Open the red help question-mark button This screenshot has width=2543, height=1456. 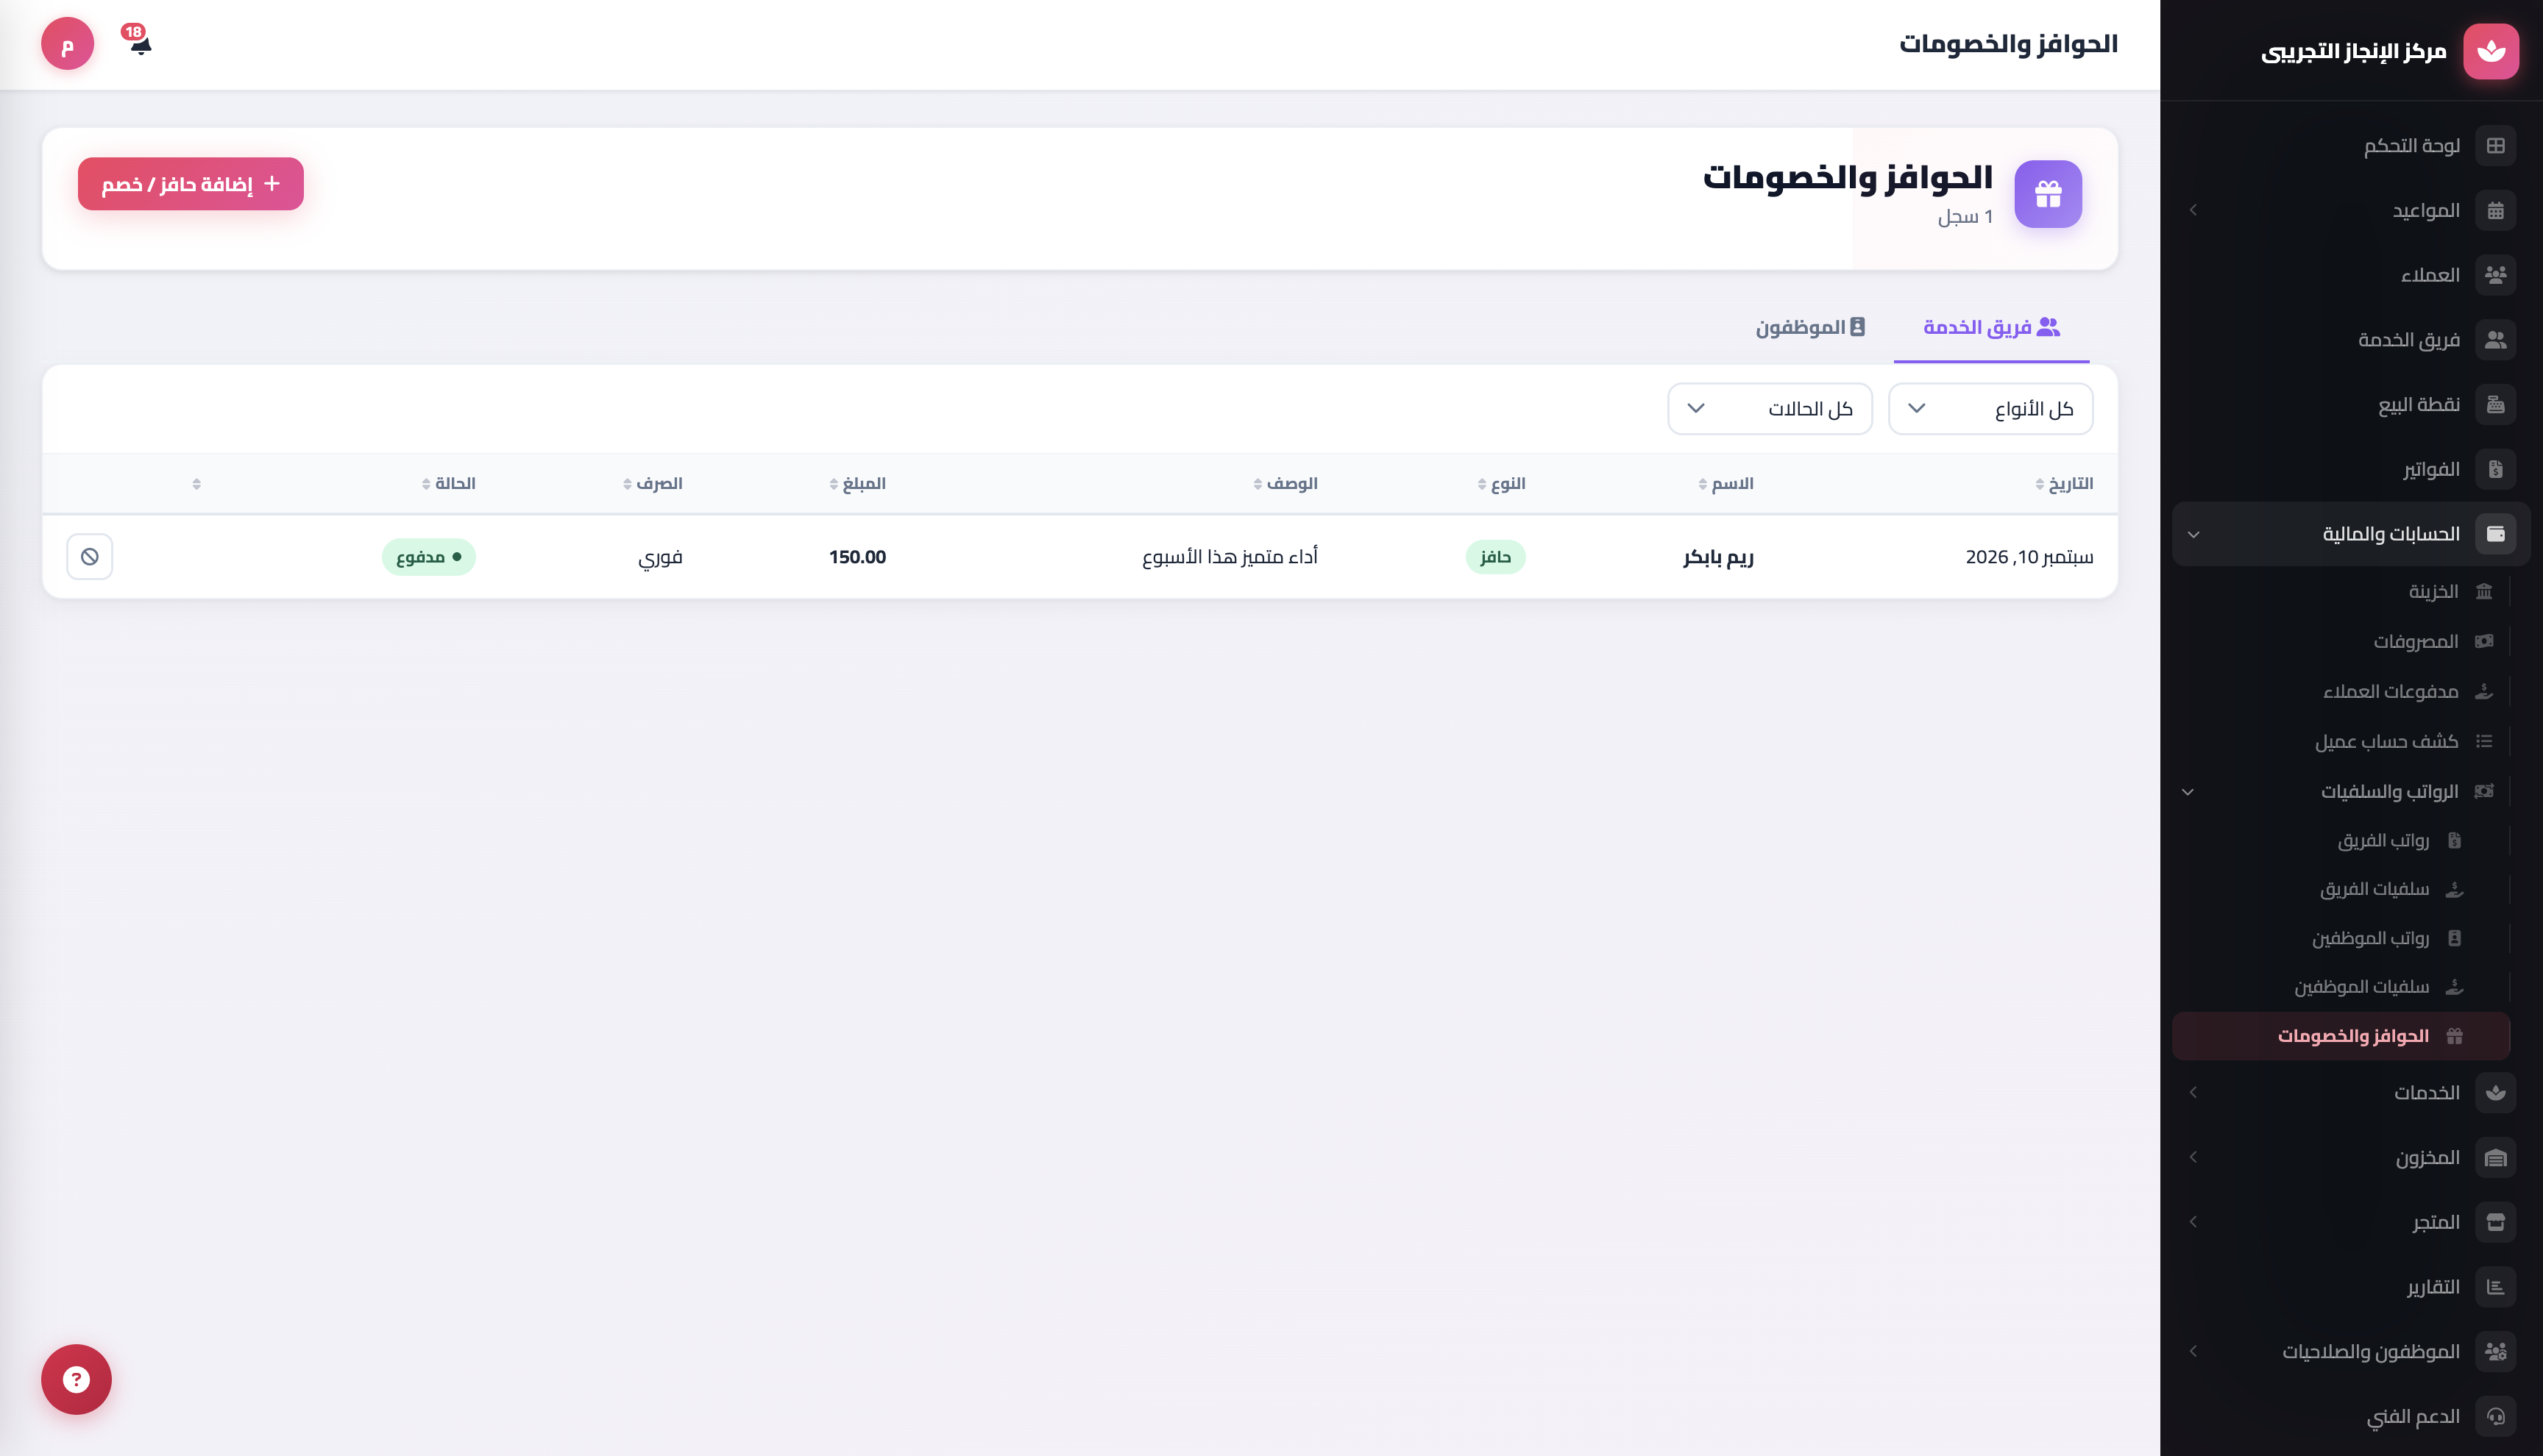76,1379
